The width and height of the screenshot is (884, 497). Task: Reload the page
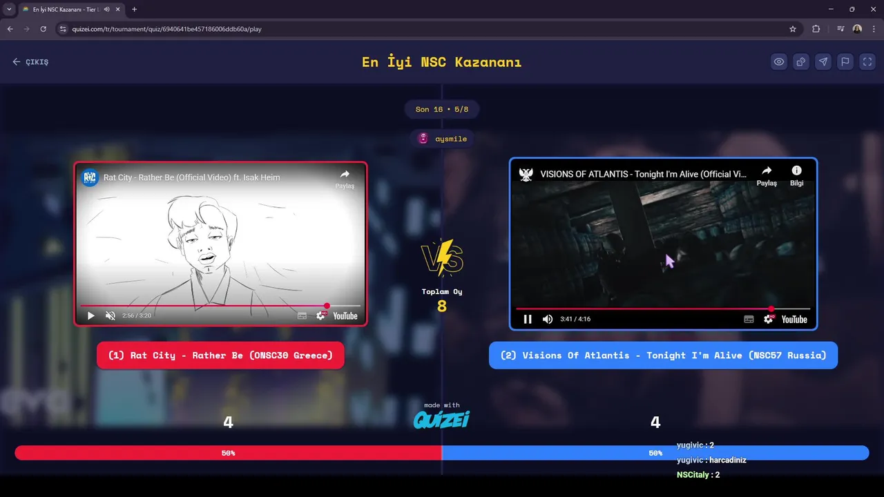pos(43,29)
